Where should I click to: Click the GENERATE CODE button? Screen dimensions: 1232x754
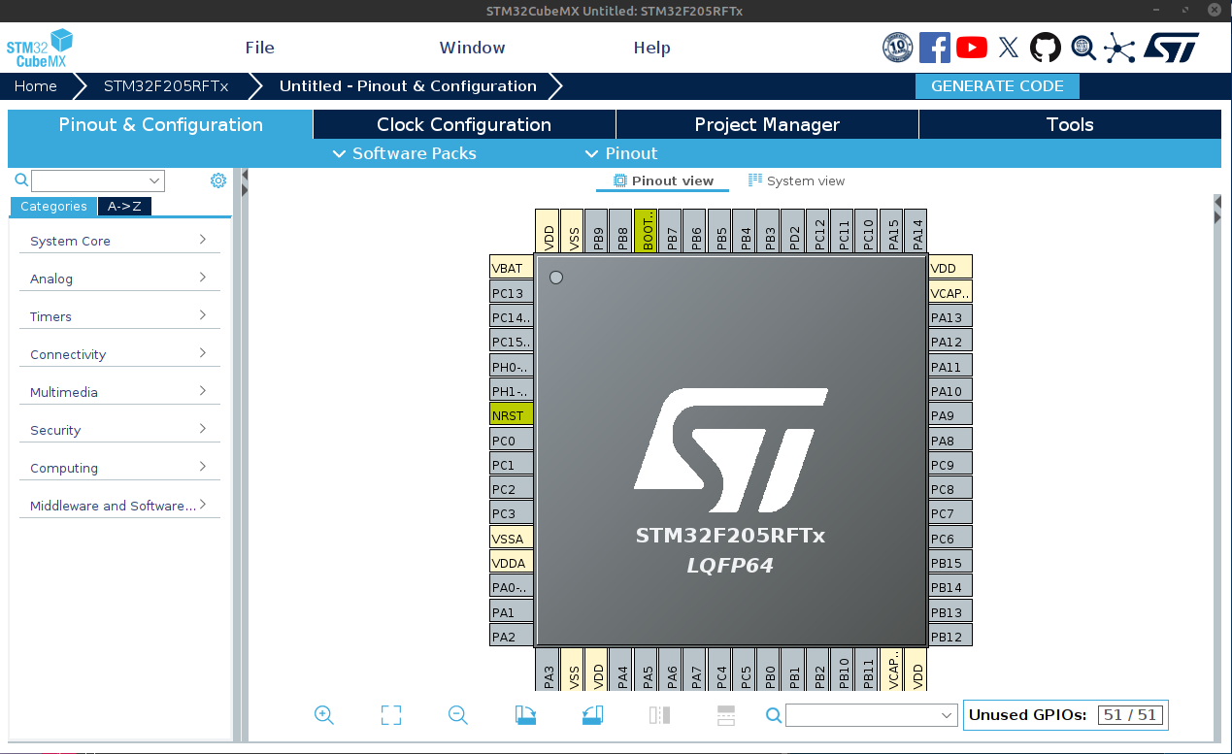[x=997, y=86]
